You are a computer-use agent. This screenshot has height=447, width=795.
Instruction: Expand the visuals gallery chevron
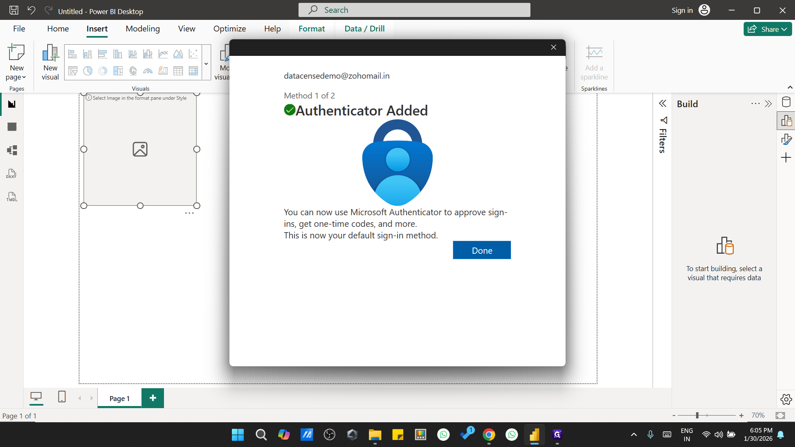click(x=206, y=63)
